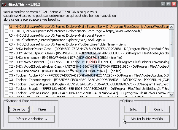Select the LinksFolderName = Liens row text
This screenshot has height=130, width=178.
(x=67, y=44)
